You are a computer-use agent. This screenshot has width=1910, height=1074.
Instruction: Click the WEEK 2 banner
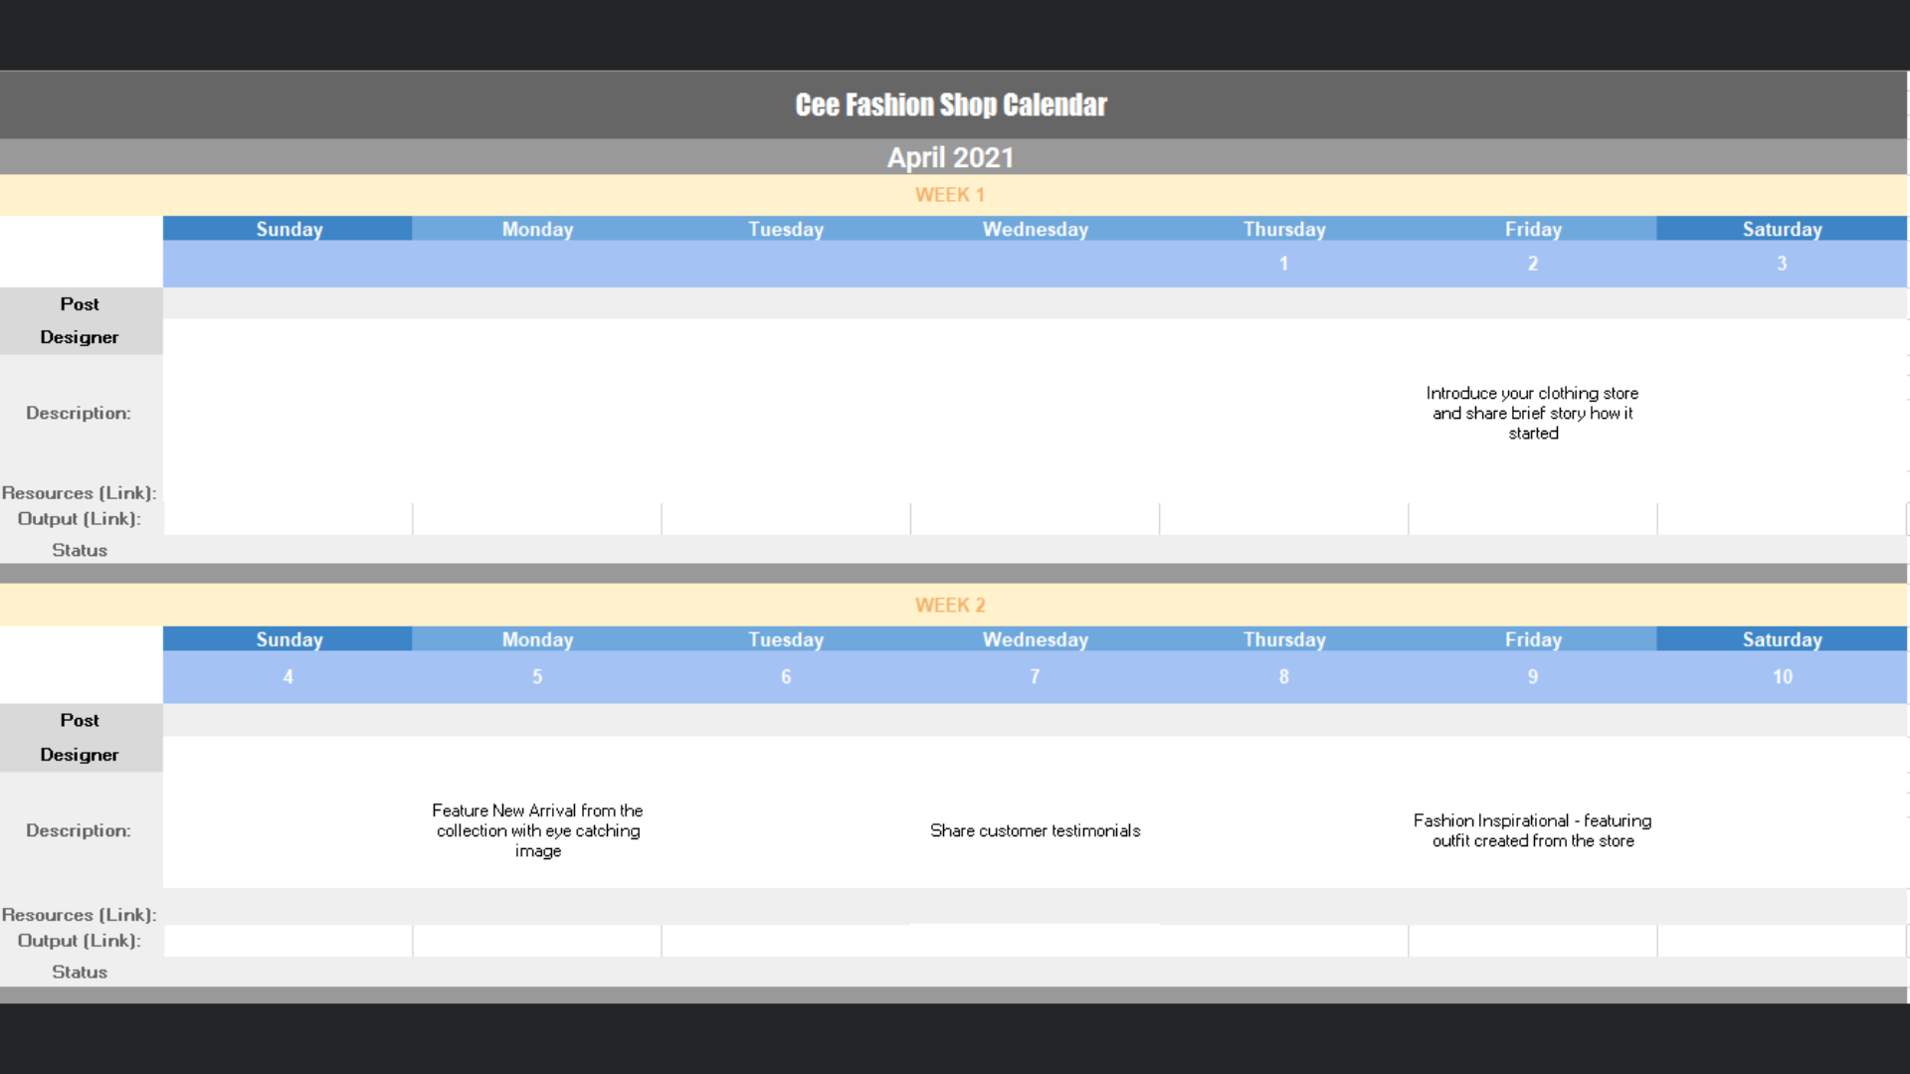(x=950, y=605)
